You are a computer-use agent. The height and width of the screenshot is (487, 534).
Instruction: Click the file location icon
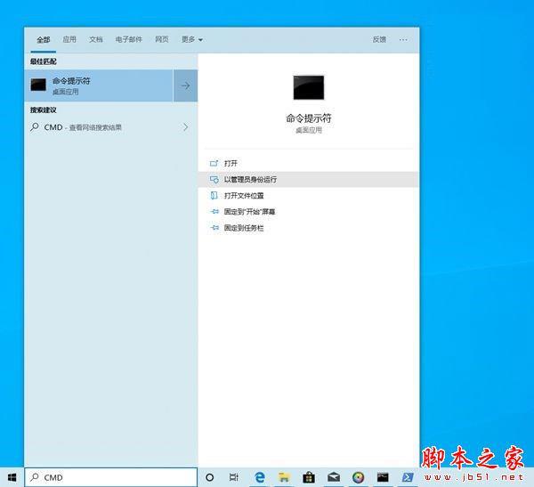pyautogui.click(x=214, y=195)
